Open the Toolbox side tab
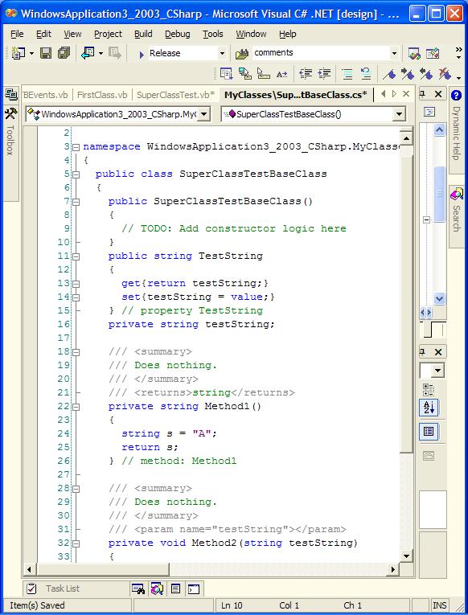The image size is (468, 615). (10, 132)
